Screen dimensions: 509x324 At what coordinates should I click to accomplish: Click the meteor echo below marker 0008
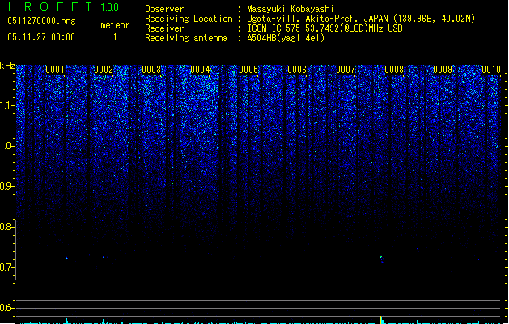tap(383, 259)
